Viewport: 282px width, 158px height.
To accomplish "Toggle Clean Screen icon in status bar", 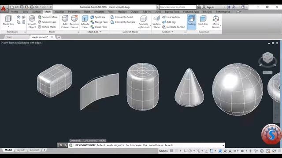I will (x=274, y=151).
